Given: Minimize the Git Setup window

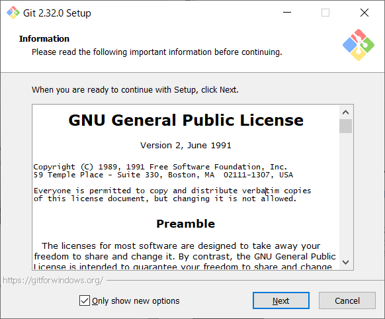Looking at the screenshot, I should point(287,13).
